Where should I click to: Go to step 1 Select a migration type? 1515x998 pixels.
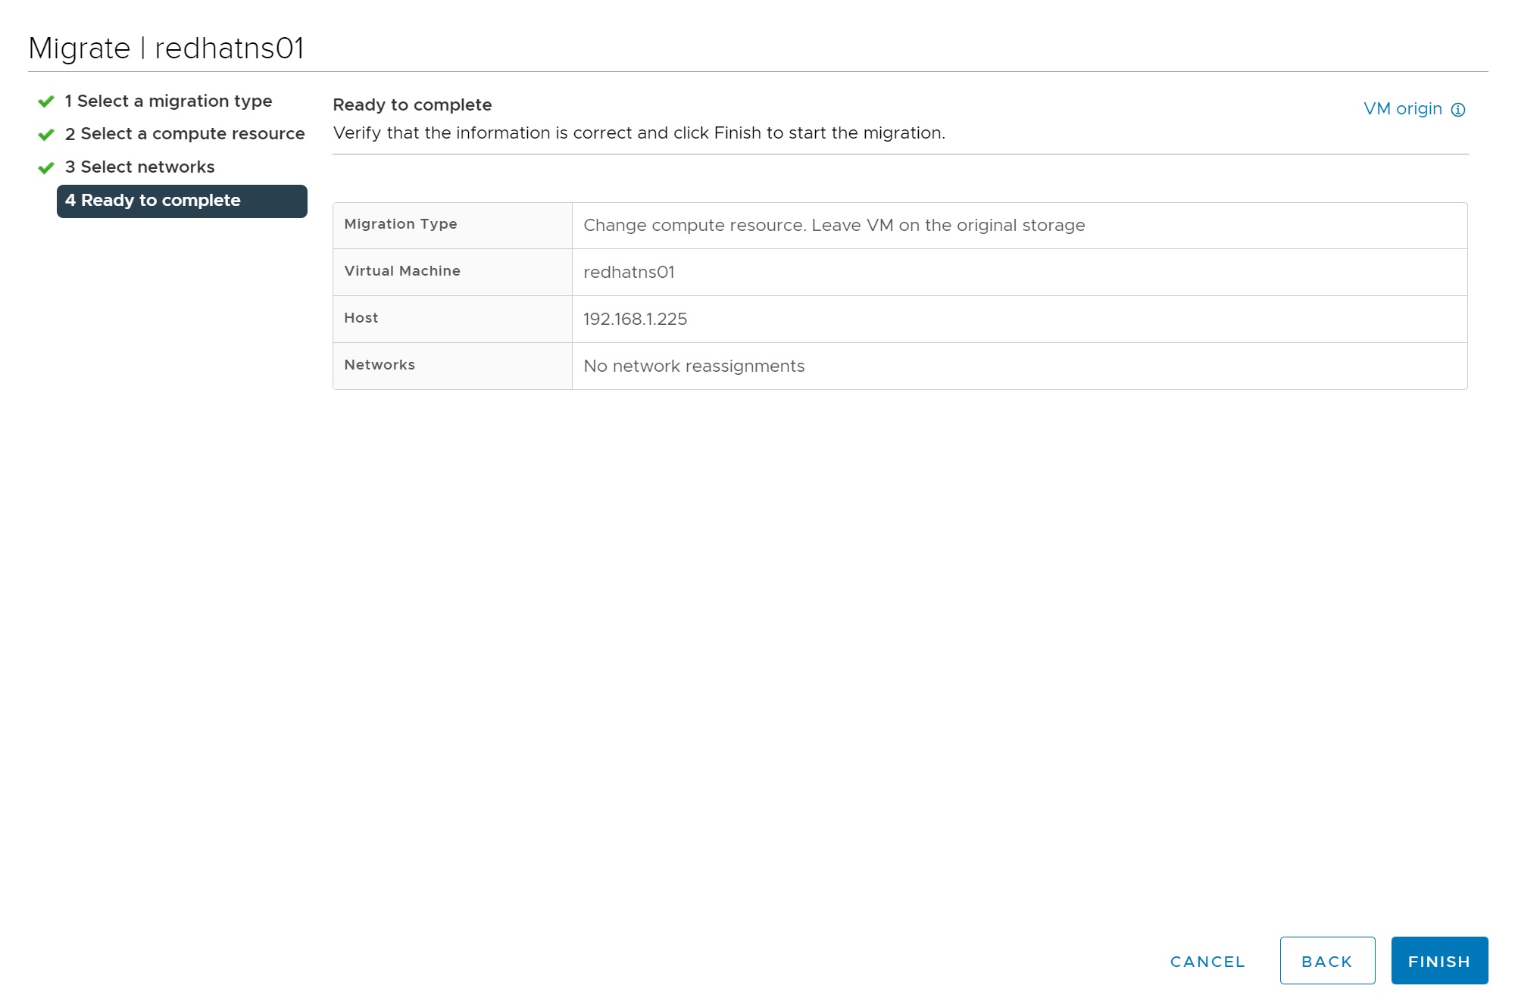167,101
